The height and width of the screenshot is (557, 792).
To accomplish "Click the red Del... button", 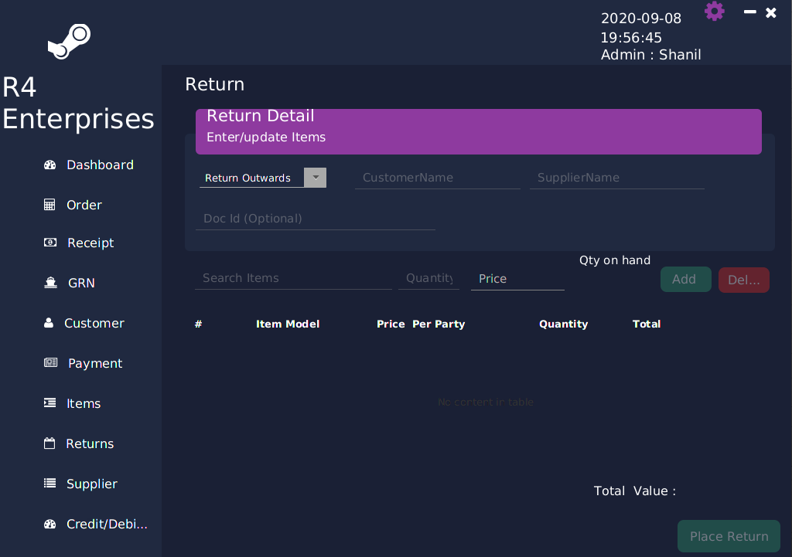I will coord(743,280).
